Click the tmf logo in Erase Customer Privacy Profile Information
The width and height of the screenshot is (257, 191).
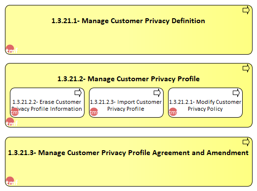point(15,112)
